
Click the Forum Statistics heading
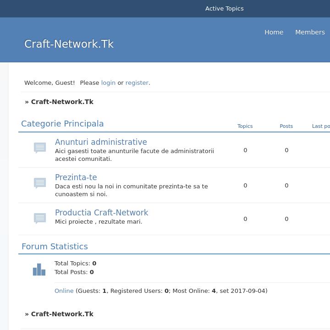point(55,247)
